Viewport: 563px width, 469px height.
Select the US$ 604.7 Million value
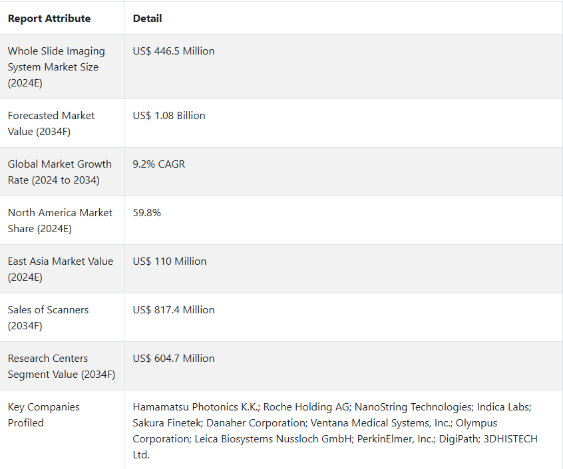pyautogui.click(x=174, y=358)
